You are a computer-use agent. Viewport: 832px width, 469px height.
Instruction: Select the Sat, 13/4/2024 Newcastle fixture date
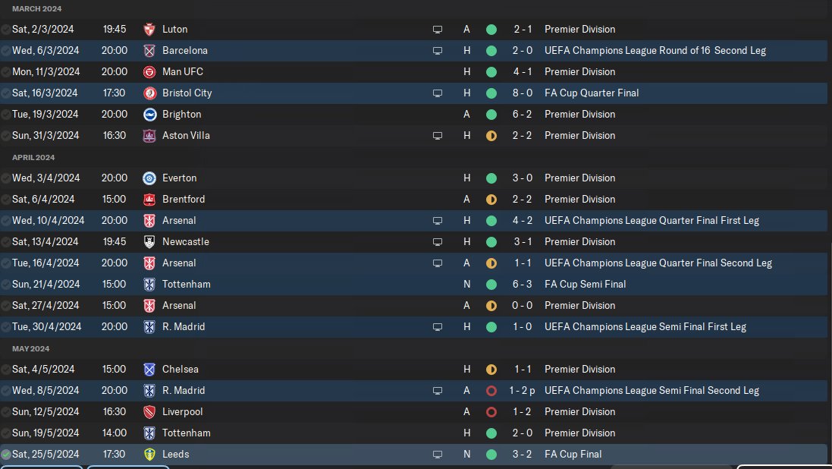pyautogui.click(x=46, y=242)
